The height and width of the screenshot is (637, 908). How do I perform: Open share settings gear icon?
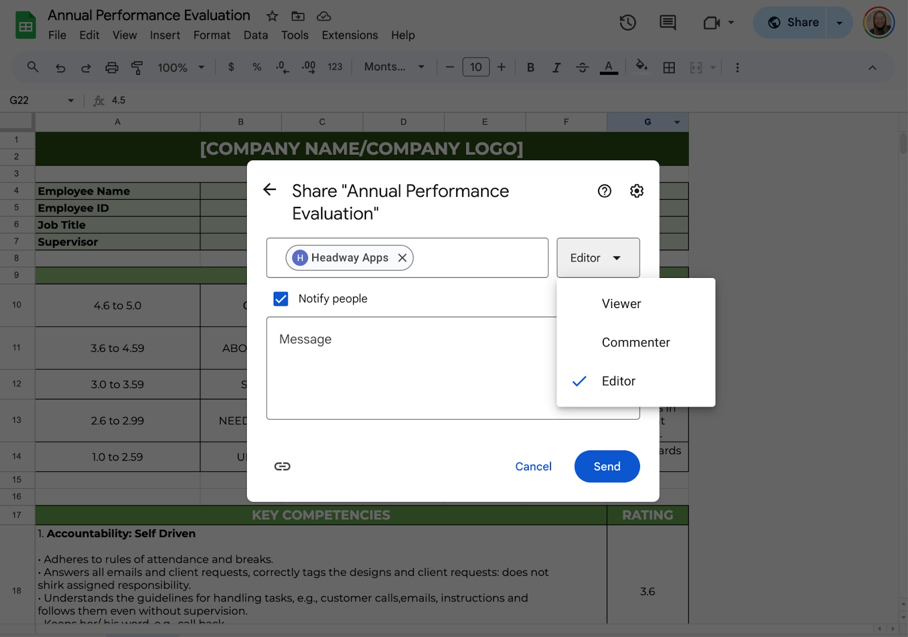pyautogui.click(x=637, y=191)
